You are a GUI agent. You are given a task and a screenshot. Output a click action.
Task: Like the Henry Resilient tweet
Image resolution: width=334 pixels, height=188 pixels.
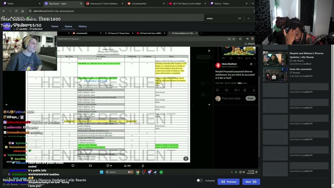point(236,90)
